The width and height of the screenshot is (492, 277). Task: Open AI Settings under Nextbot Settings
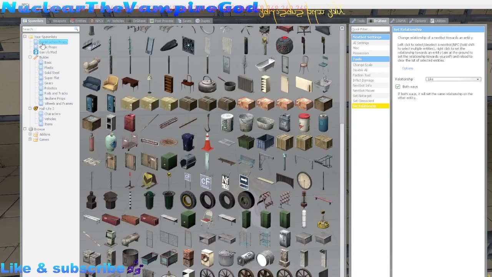point(371,43)
